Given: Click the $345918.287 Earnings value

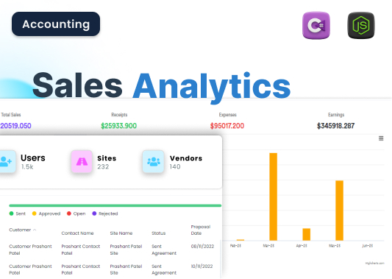Looking at the screenshot, I should click(x=336, y=126).
